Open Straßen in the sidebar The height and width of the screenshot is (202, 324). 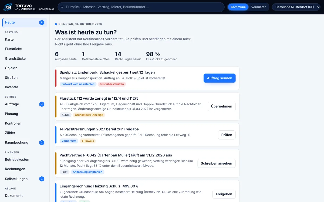tap(25, 78)
